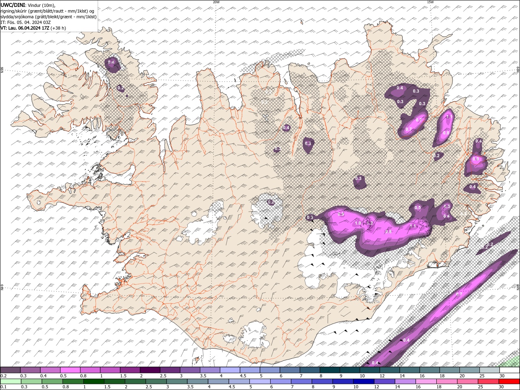Select the dark purple 0.2 swatch in upper legend
The width and height of the screenshot is (520, 390).
click(x=10, y=370)
